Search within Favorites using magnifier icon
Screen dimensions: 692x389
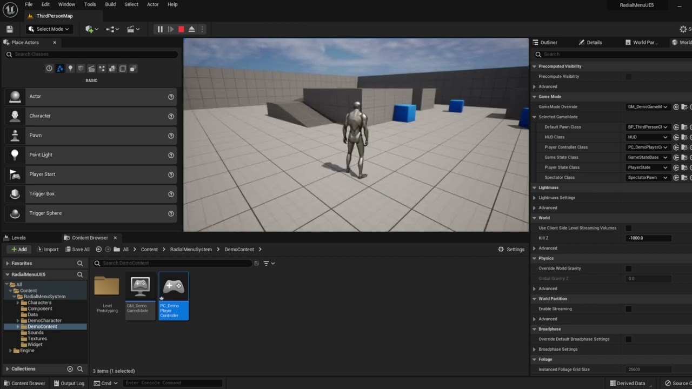click(x=80, y=264)
